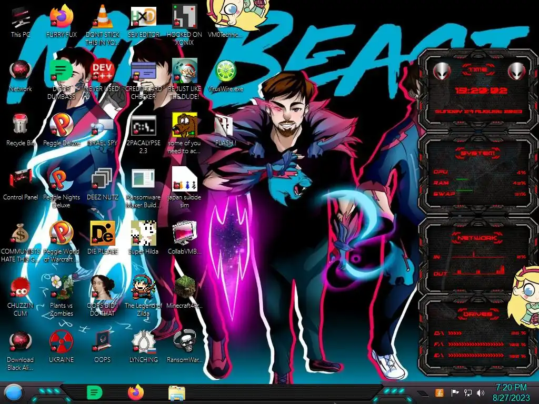Click the Start orb button

coord(13,393)
